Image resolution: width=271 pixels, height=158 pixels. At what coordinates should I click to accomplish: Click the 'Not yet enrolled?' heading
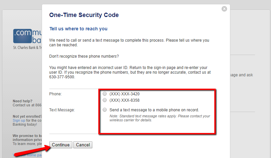[x=27, y=116]
